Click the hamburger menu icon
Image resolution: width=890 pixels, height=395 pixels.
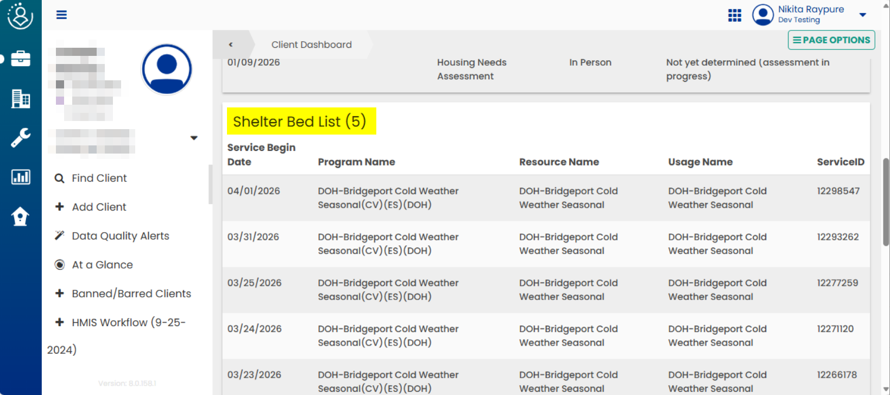click(x=61, y=15)
